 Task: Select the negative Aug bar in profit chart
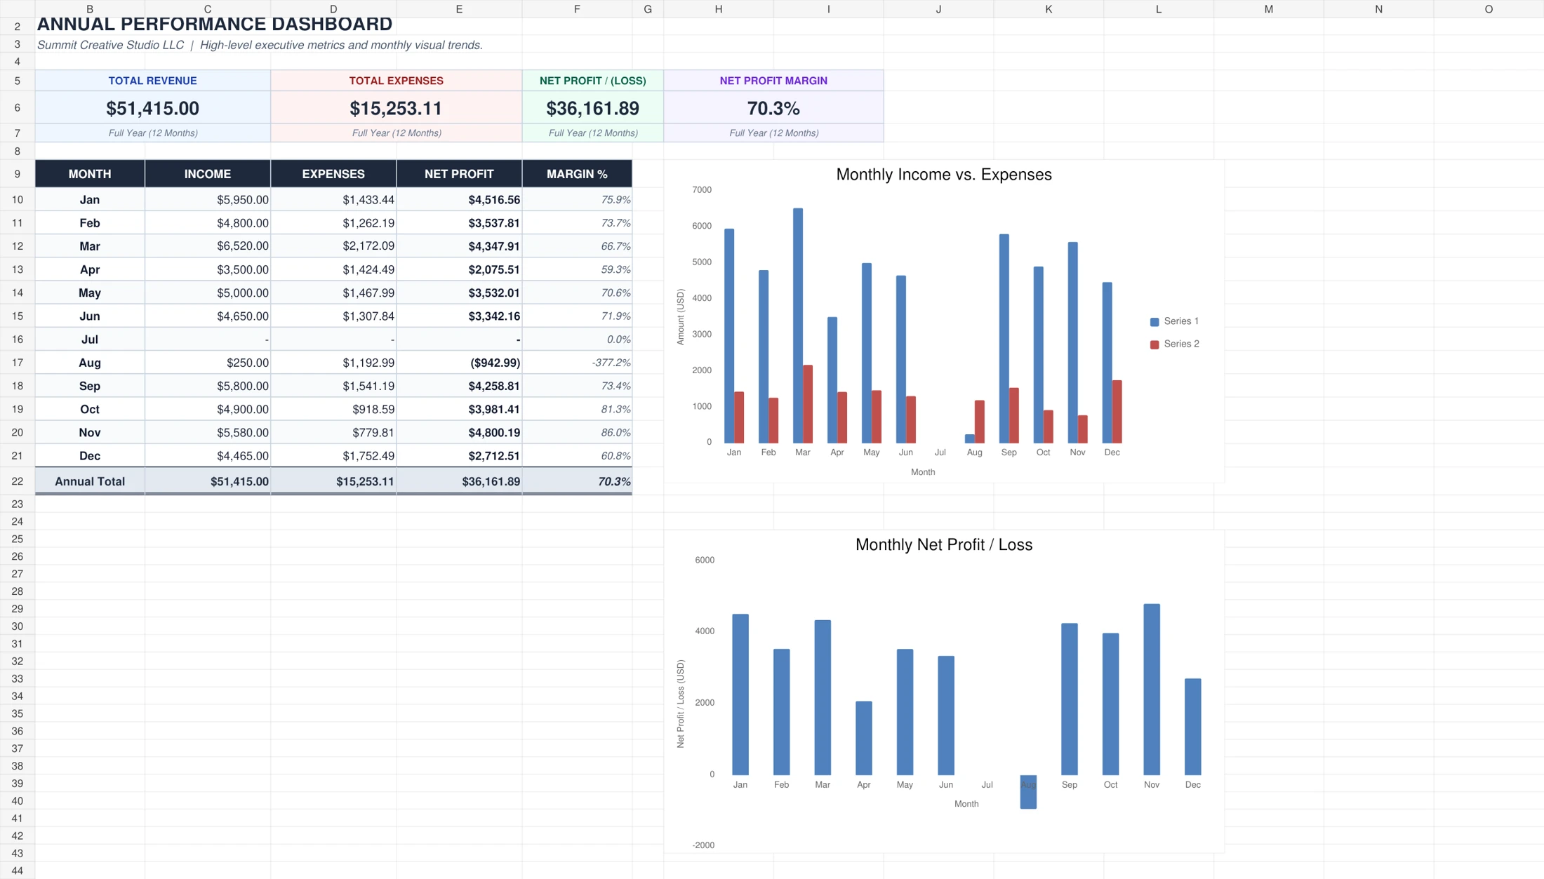1028,792
